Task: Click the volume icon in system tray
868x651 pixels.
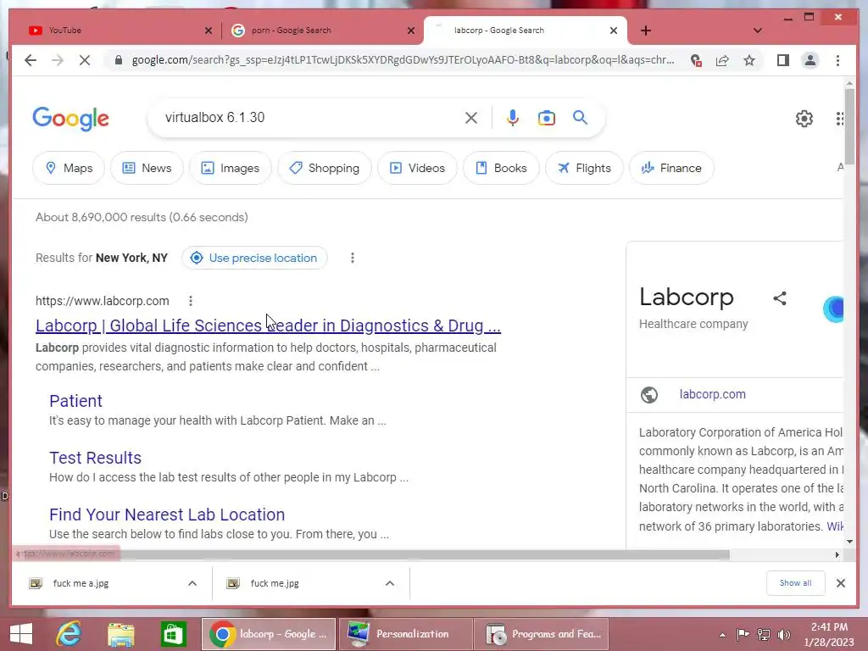Action: point(784,634)
